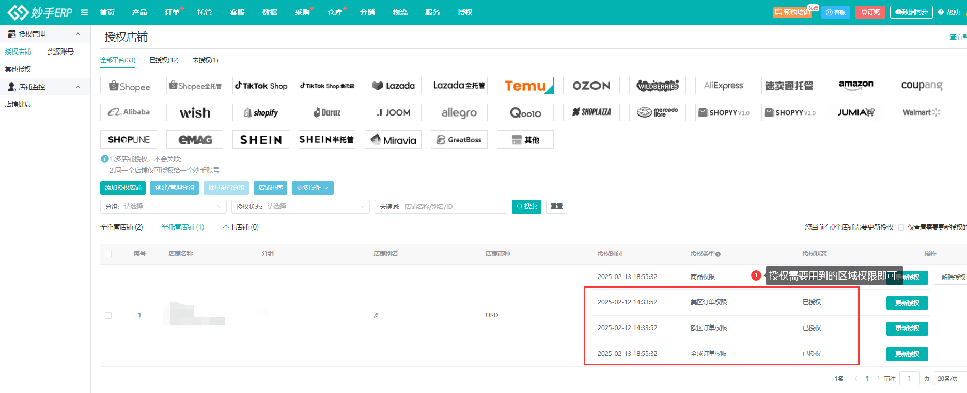This screenshot has width=967, height=393.
Task: Select the 速卖通托管 platform tile
Action: point(790,86)
